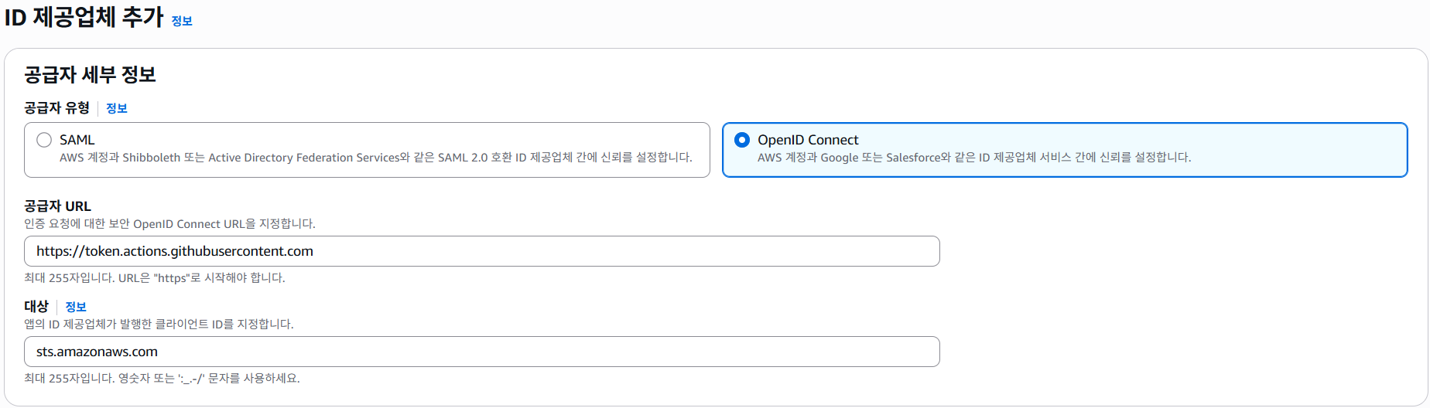The width and height of the screenshot is (1430, 408).
Task: Click constraint text 영숫자 또는 문자를 사용하세요
Action: click(x=162, y=379)
